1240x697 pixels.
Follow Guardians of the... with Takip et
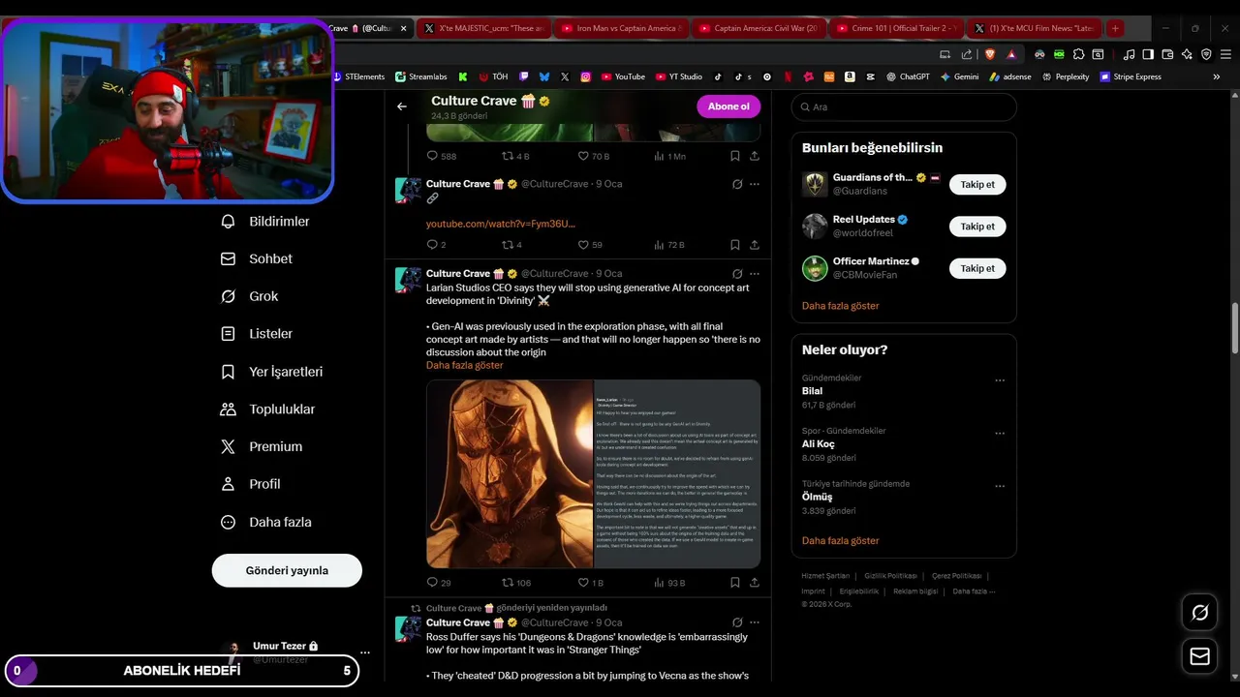coord(977,184)
